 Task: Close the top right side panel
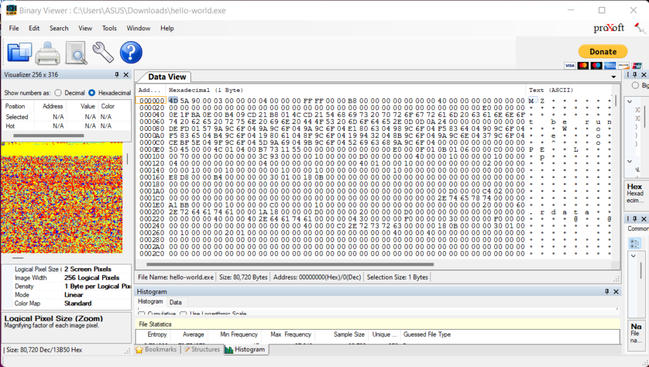point(644,75)
